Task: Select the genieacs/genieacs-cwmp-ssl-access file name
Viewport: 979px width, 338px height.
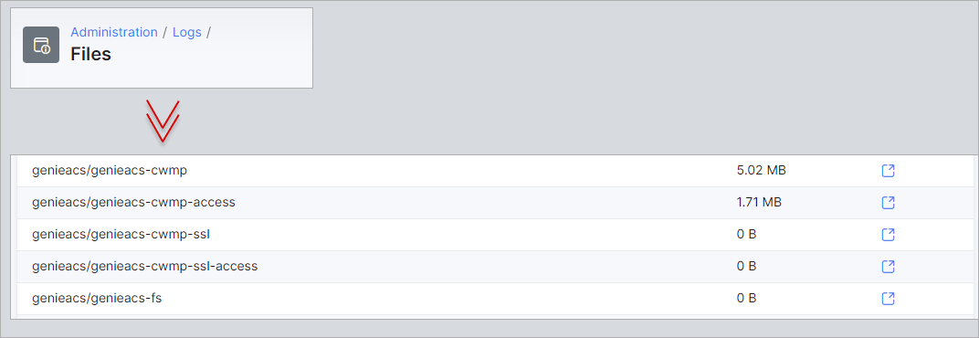Action: tap(145, 266)
